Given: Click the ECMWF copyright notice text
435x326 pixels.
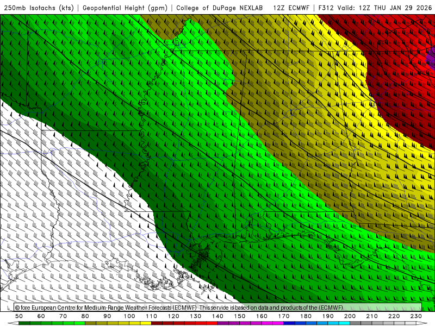Looking at the screenshot, I should pyautogui.click(x=179, y=308).
